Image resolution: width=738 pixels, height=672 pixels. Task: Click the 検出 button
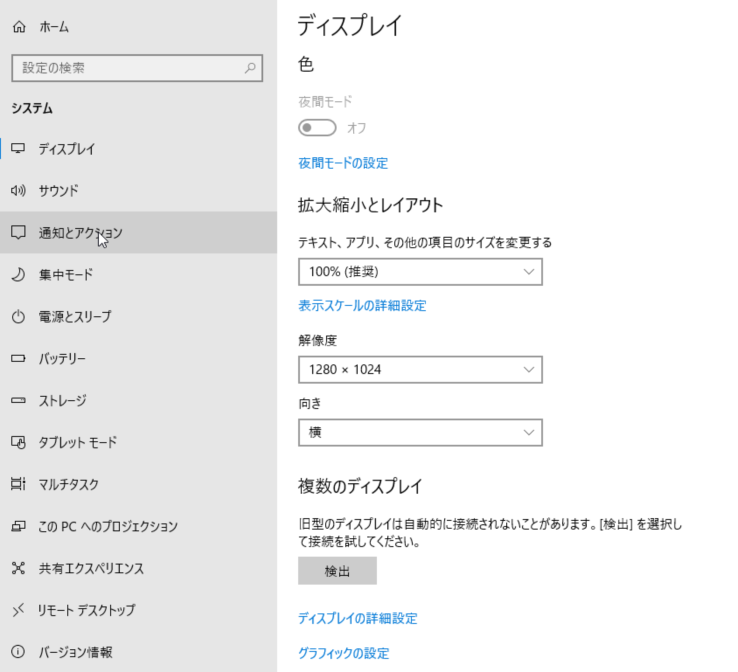point(338,571)
